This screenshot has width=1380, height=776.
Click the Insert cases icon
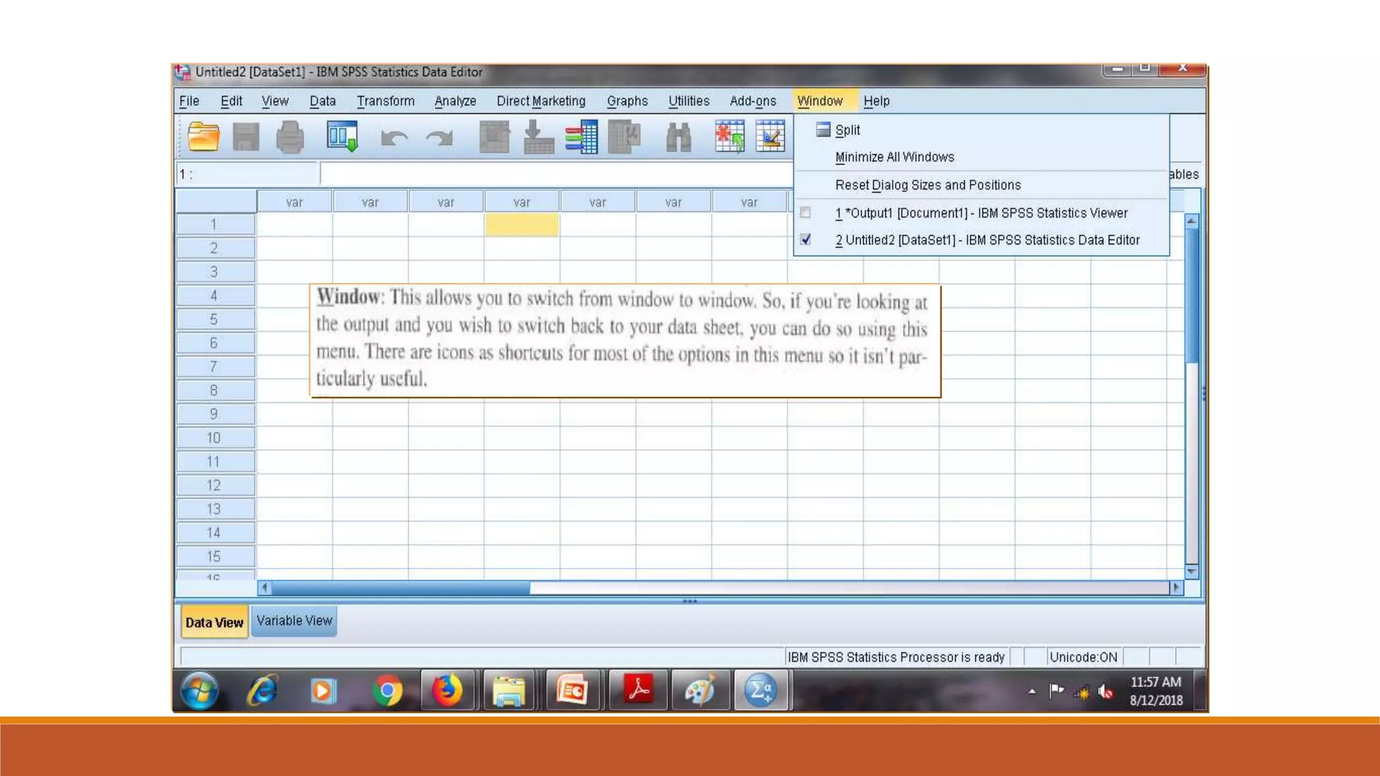click(x=730, y=137)
